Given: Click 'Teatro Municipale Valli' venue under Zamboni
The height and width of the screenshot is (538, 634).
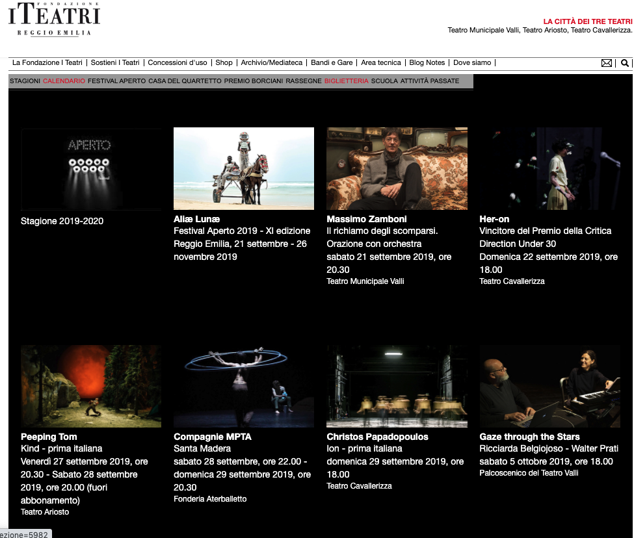Looking at the screenshot, I should click(365, 281).
